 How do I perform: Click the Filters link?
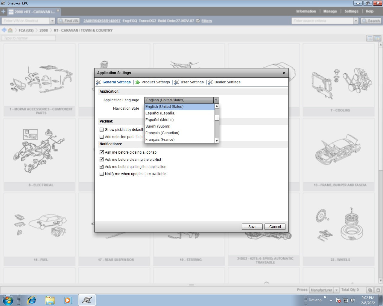(207, 21)
